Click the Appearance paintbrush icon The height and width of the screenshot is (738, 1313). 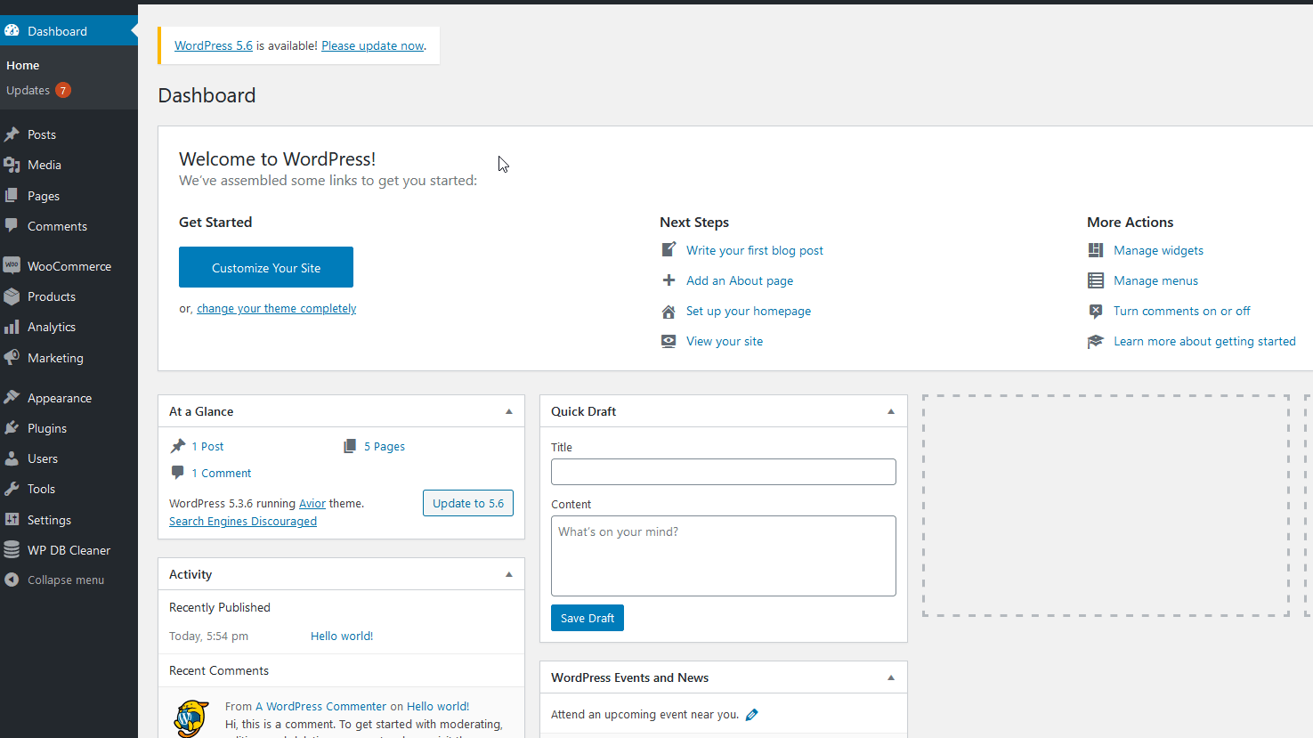click(x=12, y=397)
